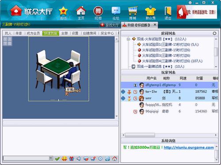This screenshot has width=221, height=165.
Task: Select the 创建房间 menu item
Action: (x=89, y=33)
